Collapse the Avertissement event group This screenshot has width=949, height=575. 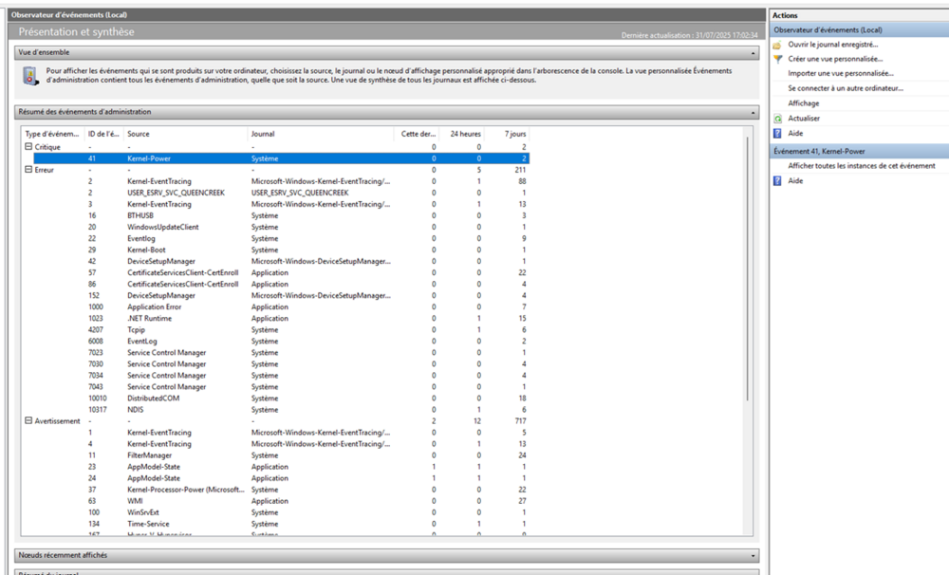tap(28, 420)
